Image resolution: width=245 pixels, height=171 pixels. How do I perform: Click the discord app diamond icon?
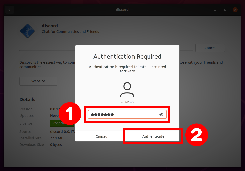pyautogui.click(x=28, y=31)
